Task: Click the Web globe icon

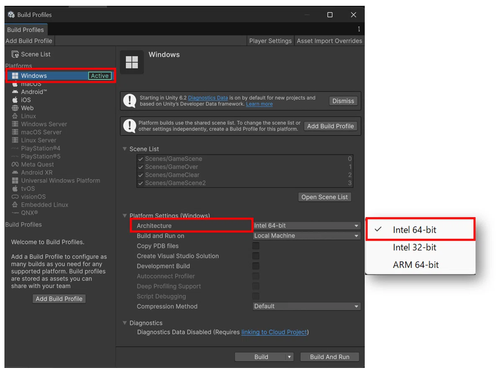Action: click(15, 108)
